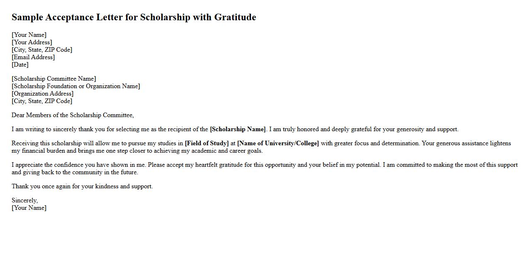Click the [Scholarship Committee Name] line
Viewport: 530px width, 269px height.
click(x=53, y=79)
